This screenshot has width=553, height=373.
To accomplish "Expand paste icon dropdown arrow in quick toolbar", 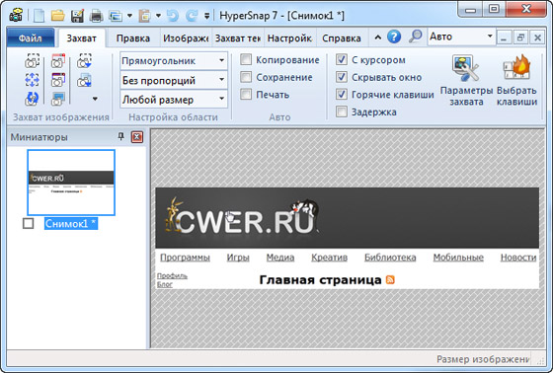I will pyautogui.click(x=158, y=16).
